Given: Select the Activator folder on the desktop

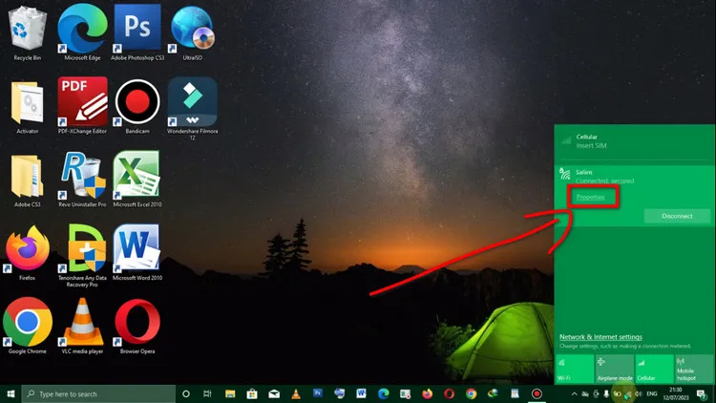Looking at the screenshot, I should (x=28, y=107).
